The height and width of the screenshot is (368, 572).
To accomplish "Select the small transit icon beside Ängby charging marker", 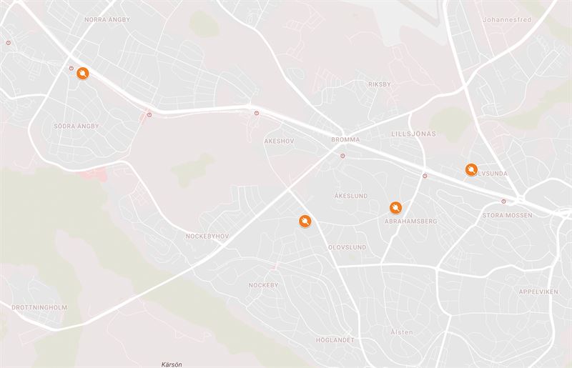I will 71,68.
